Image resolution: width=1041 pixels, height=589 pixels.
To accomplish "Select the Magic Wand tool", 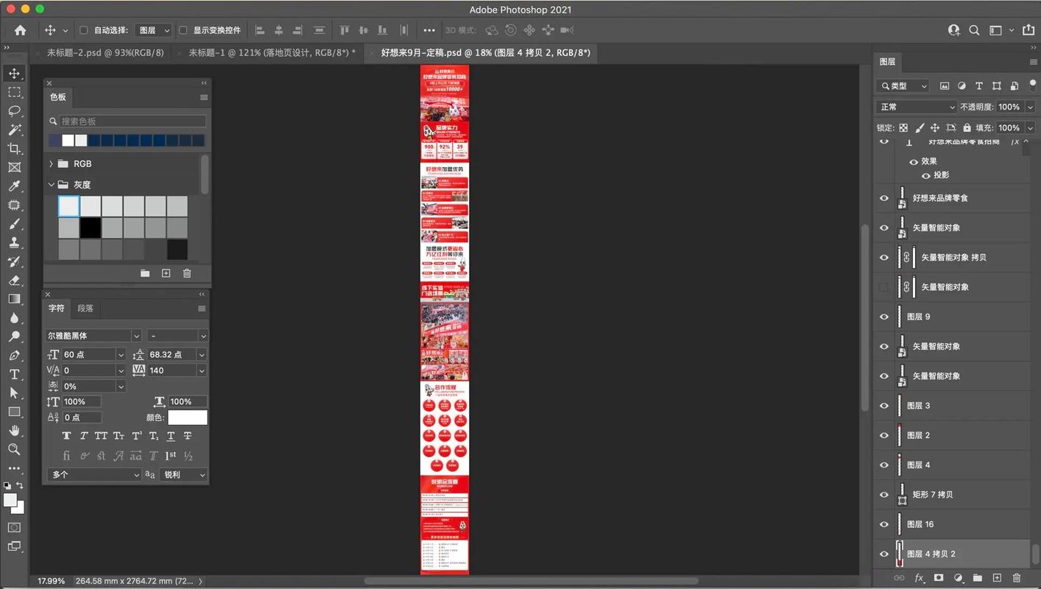I will click(14, 130).
